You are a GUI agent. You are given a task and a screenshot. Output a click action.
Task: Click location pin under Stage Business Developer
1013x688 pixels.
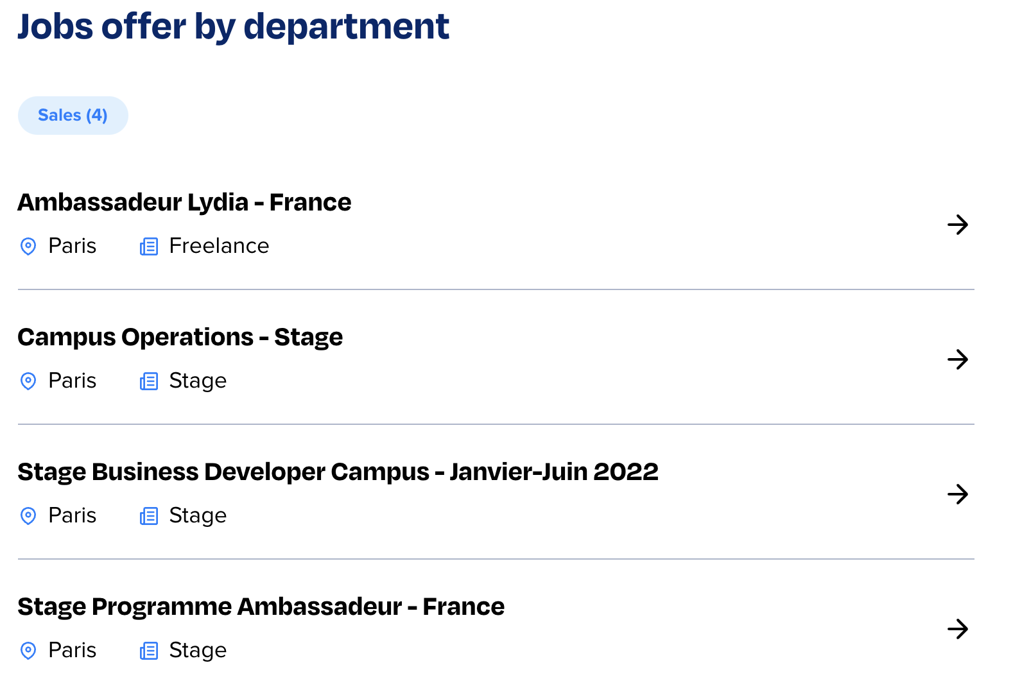click(x=28, y=516)
